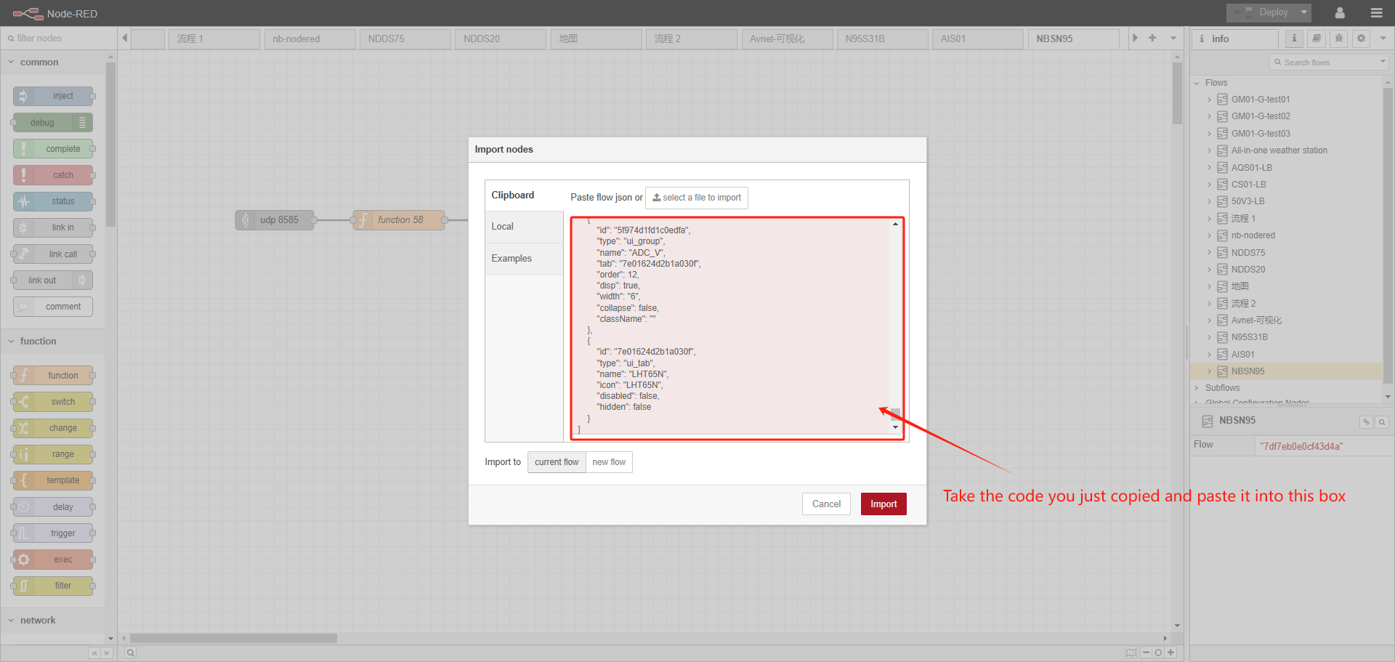Open Search flows options dropdown
The width and height of the screenshot is (1395, 662).
click(1383, 62)
